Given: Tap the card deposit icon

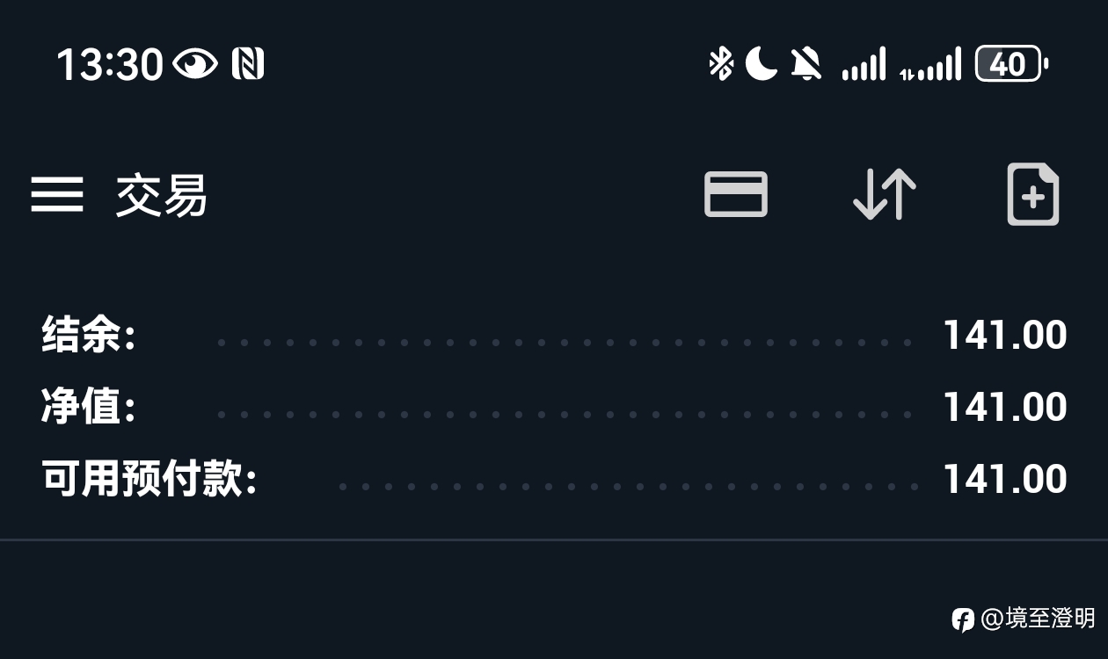Looking at the screenshot, I should (736, 194).
